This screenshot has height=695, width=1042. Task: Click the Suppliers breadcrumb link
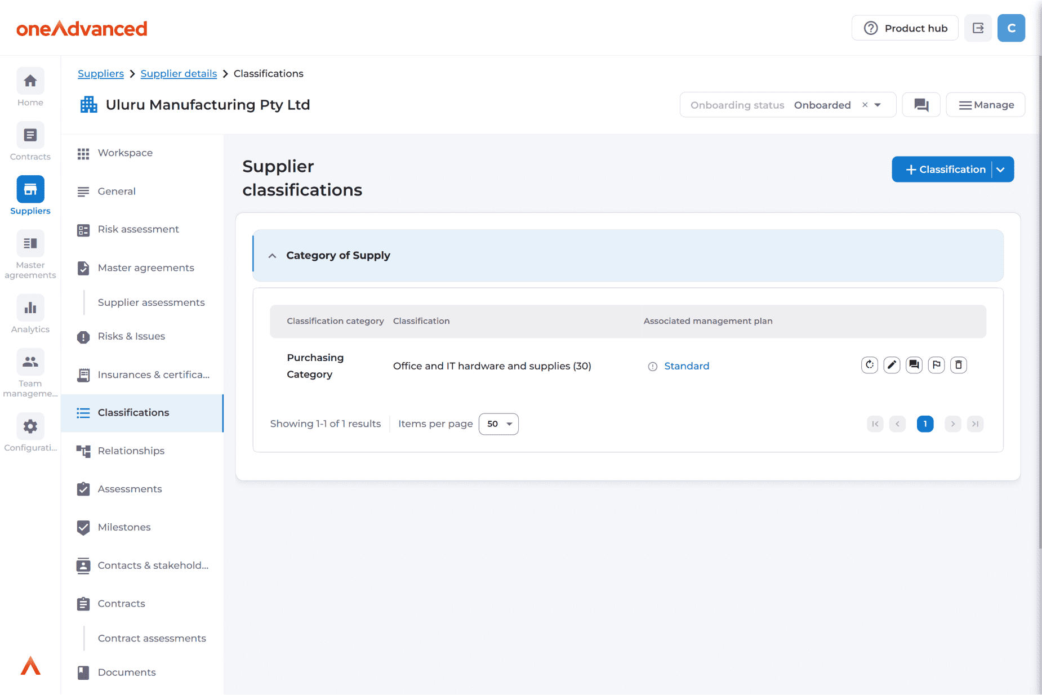click(x=101, y=74)
